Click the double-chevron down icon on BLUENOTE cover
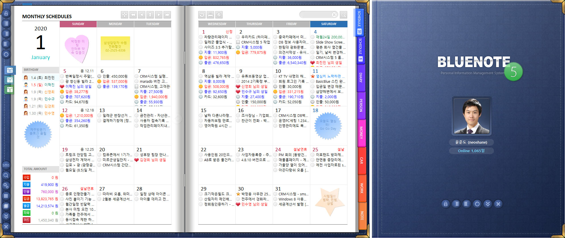 pyautogui.click(x=488, y=204)
